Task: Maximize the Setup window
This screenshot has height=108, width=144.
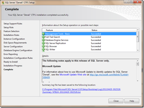Action: tap(131, 2)
